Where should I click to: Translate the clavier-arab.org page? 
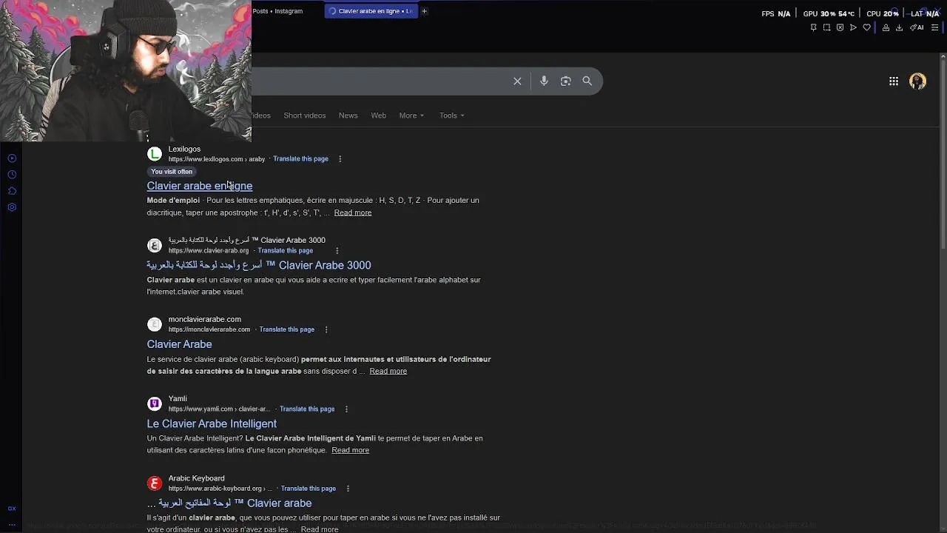tap(285, 251)
